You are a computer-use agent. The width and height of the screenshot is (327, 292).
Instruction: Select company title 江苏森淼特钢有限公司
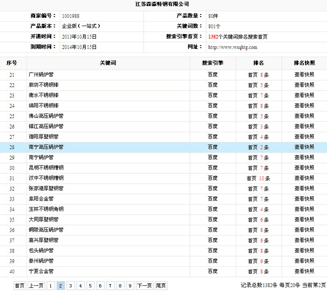(x=162, y=4)
